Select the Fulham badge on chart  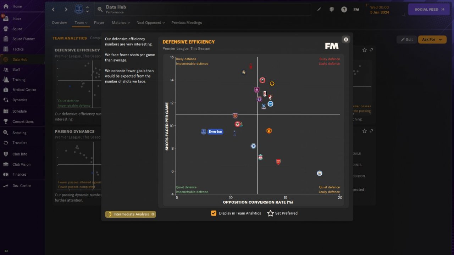tap(265, 93)
